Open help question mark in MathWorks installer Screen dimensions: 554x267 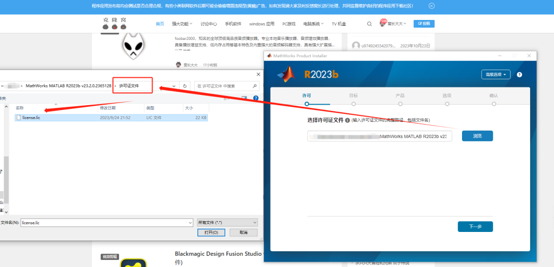pos(519,74)
